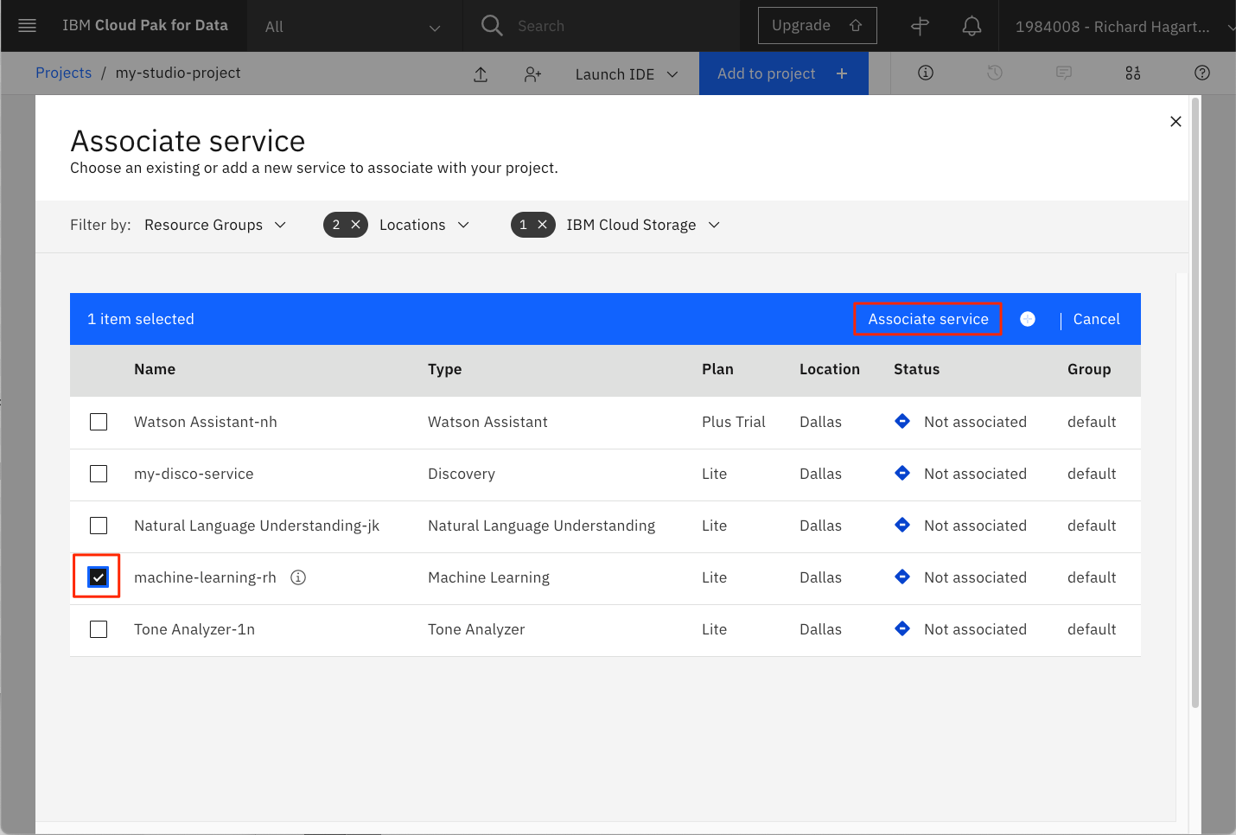Click the Discovery type cell

[462, 474]
